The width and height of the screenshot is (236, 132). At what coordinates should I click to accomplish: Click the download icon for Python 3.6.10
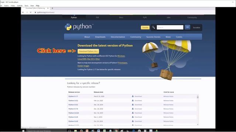133,113
